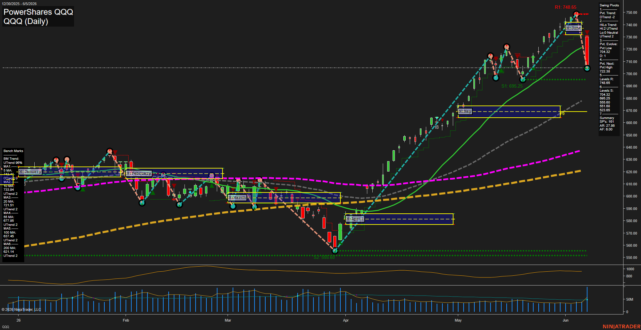Select the M:May monthly session box label
Screen dimensions: 641x330
point(465,111)
